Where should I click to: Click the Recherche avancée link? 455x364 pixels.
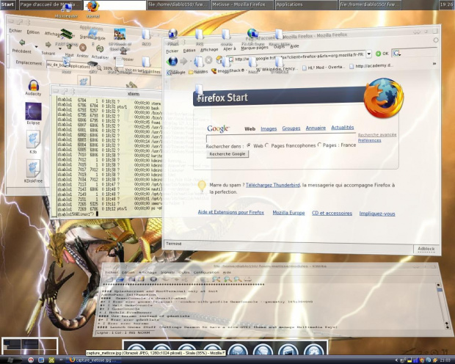[x=377, y=135]
